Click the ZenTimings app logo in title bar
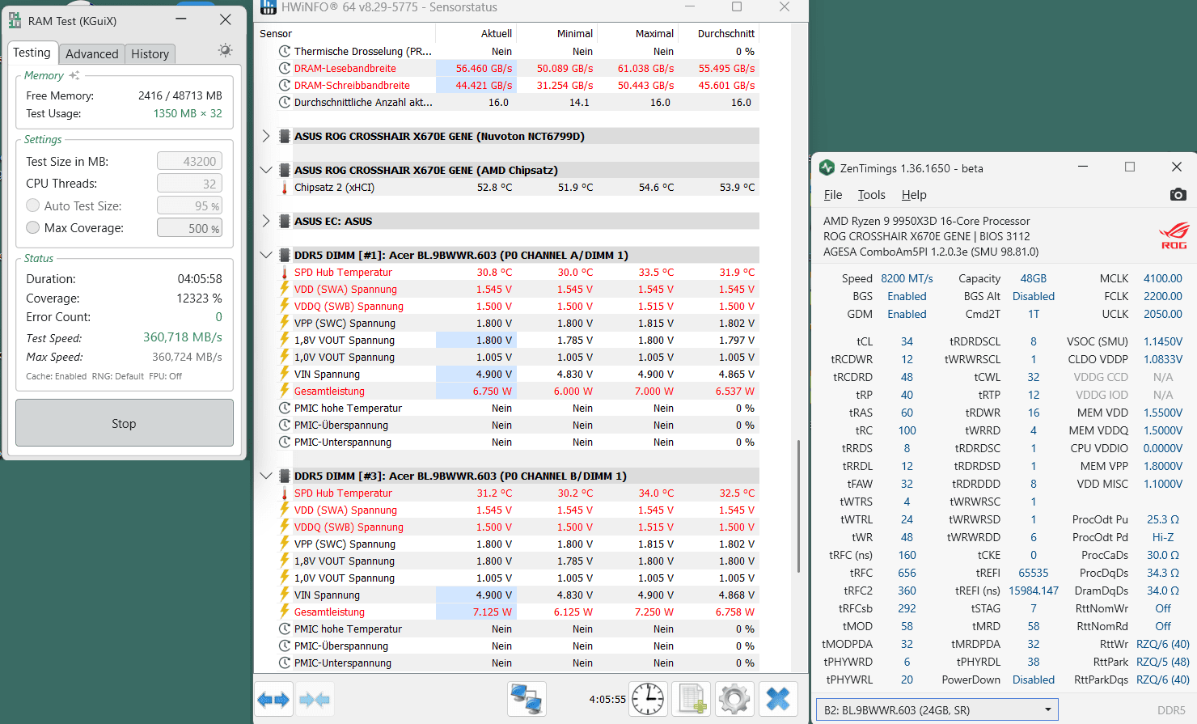 827,167
